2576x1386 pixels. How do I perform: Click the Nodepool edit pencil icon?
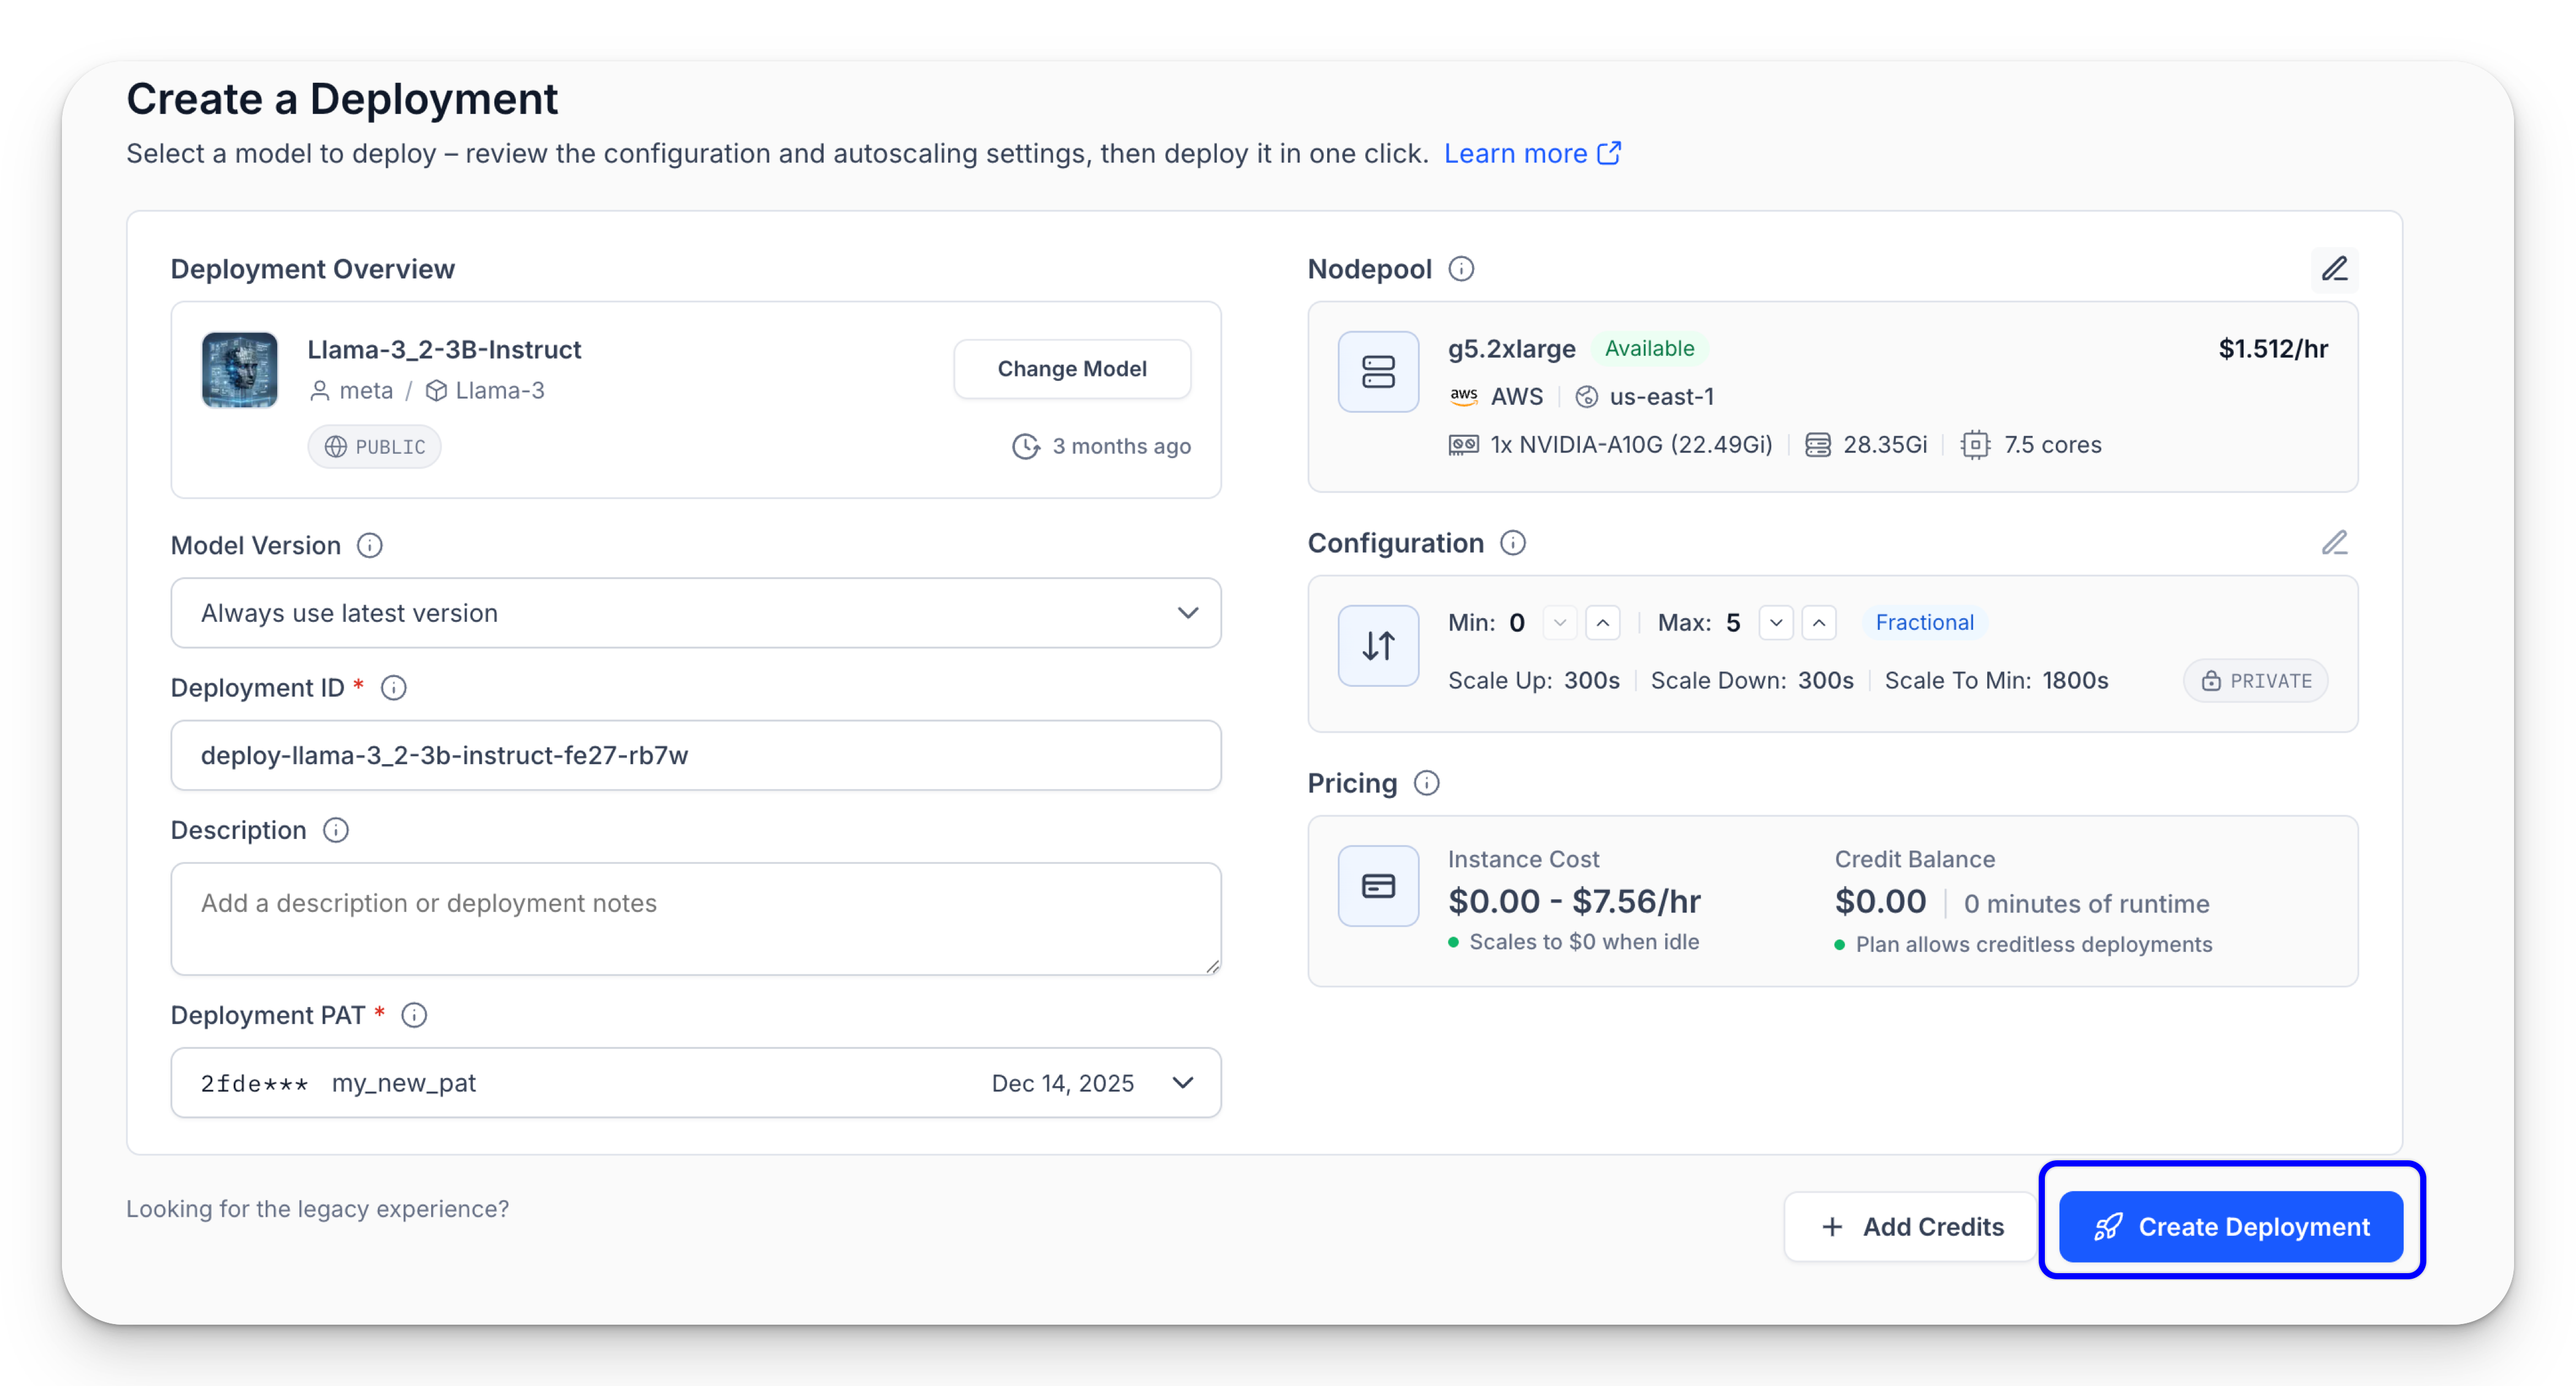[2334, 269]
